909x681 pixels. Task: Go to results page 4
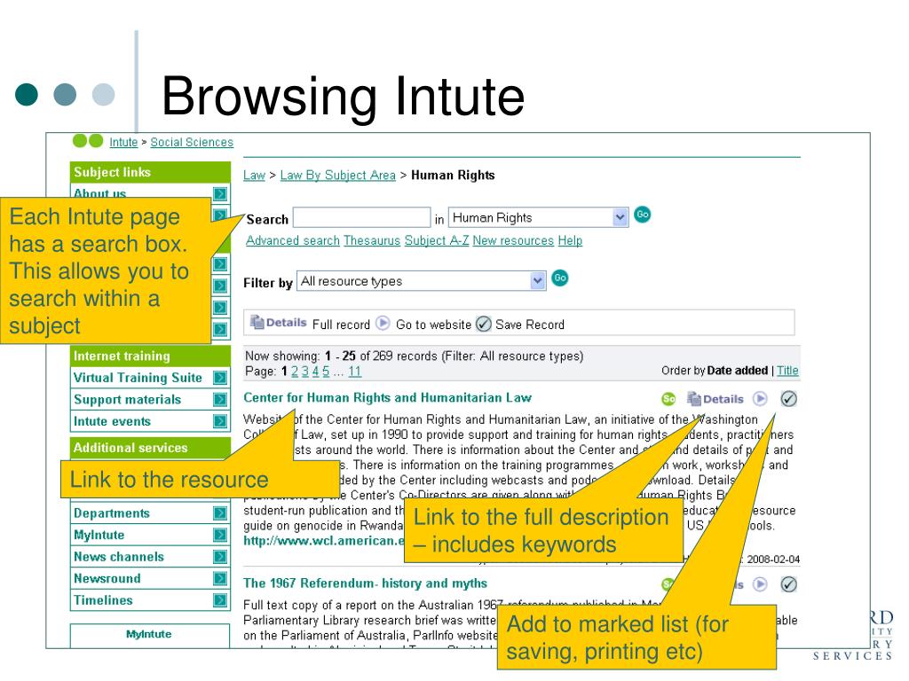(315, 372)
